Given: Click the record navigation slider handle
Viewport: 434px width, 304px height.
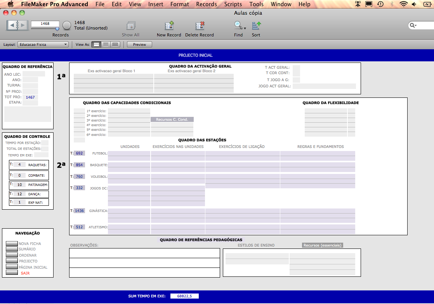Looking at the screenshot, I should pos(57,28).
